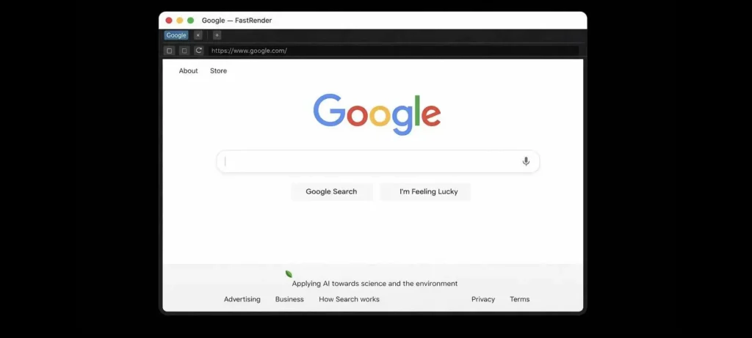Click the colorful Google logo

point(377,114)
